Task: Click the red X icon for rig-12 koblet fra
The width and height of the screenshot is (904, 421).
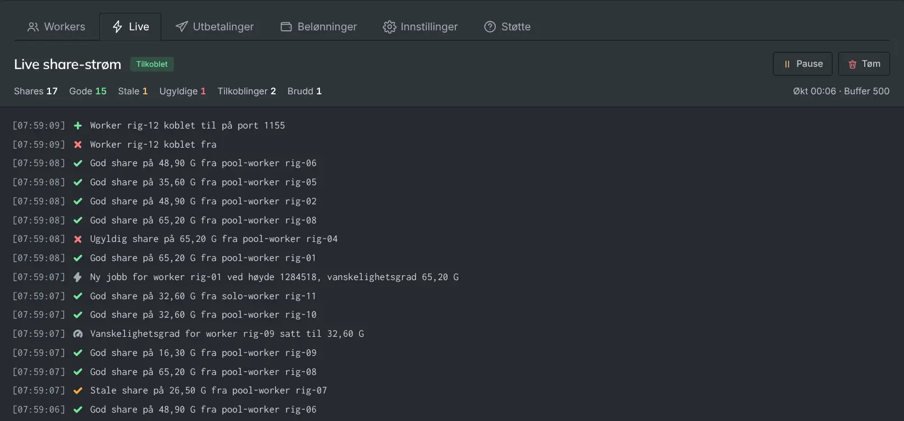Action: pyautogui.click(x=78, y=145)
